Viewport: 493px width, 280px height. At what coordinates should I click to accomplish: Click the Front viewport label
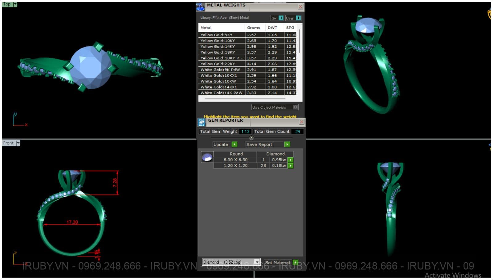9,143
